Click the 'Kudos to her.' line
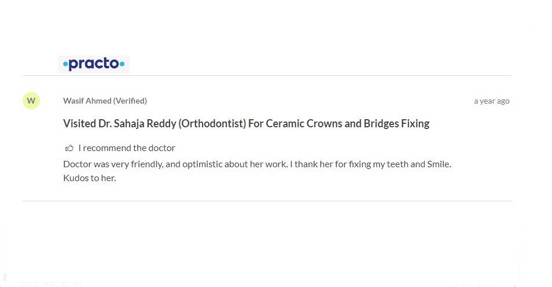Viewport: 552px width, 287px height. pos(90,178)
